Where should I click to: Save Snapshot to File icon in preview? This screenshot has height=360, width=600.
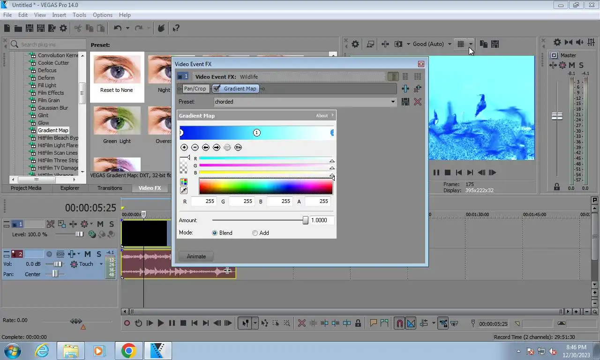pyautogui.click(x=495, y=44)
